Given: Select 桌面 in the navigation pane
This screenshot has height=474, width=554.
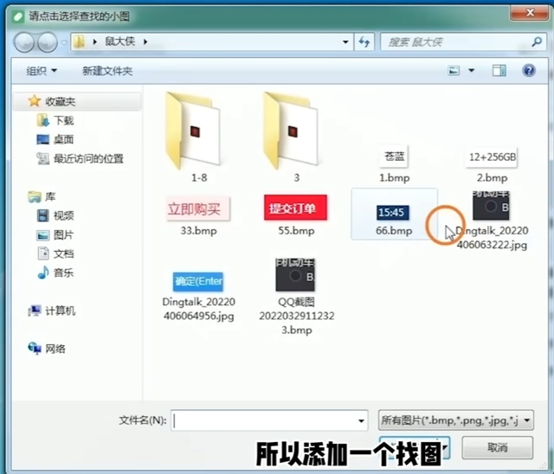Looking at the screenshot, I should (63, 139).
